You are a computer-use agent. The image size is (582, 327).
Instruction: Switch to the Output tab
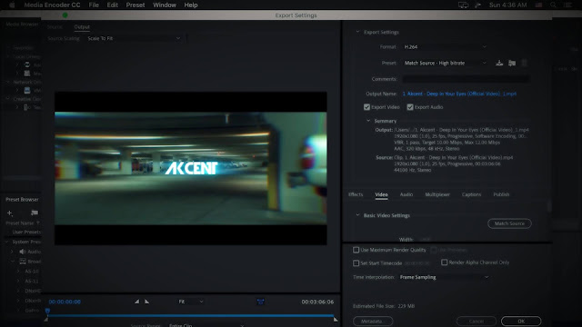tap(82, 26)
